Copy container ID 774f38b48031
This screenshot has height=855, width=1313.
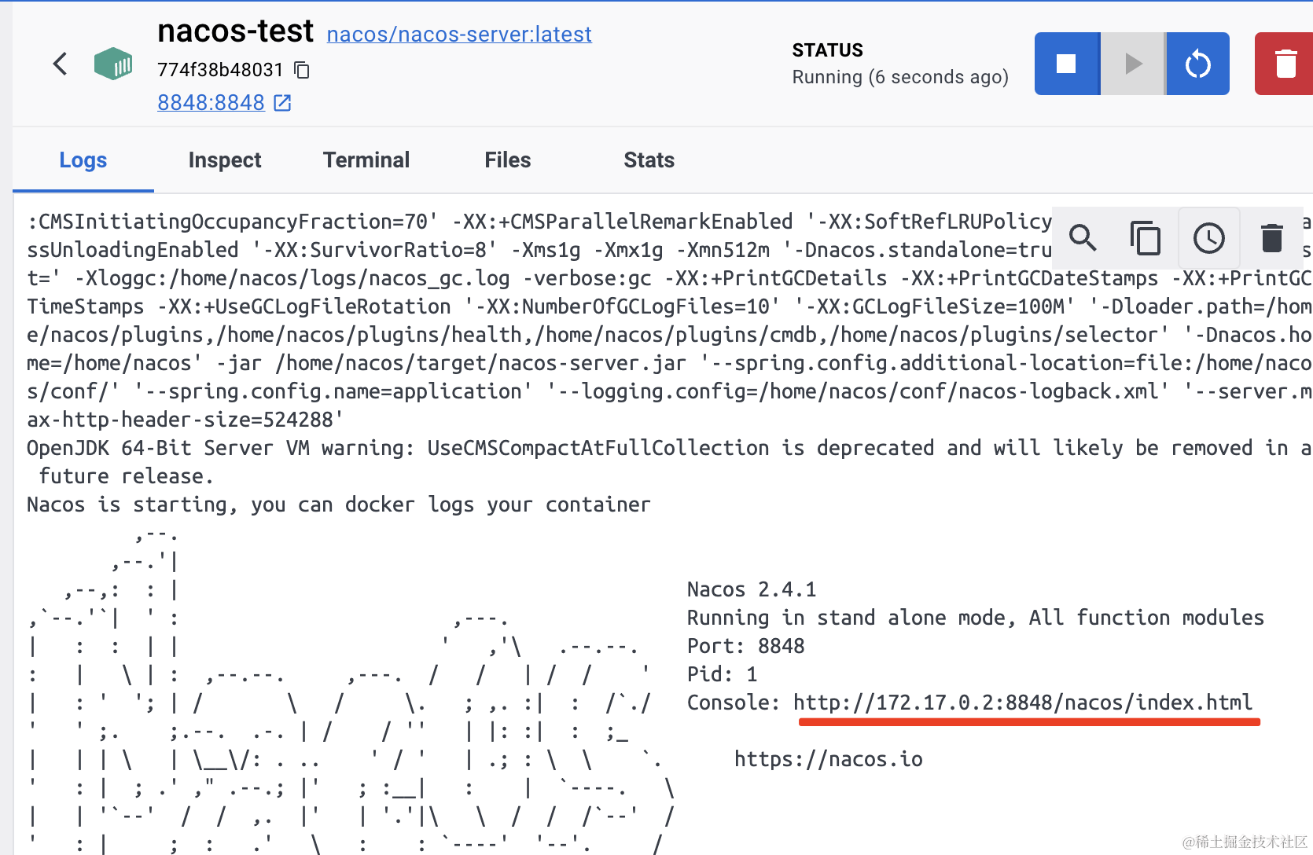[x=302, y=70]
